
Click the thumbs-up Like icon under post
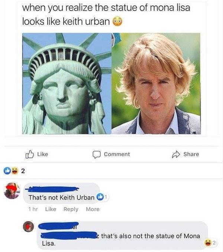[30, 154]
